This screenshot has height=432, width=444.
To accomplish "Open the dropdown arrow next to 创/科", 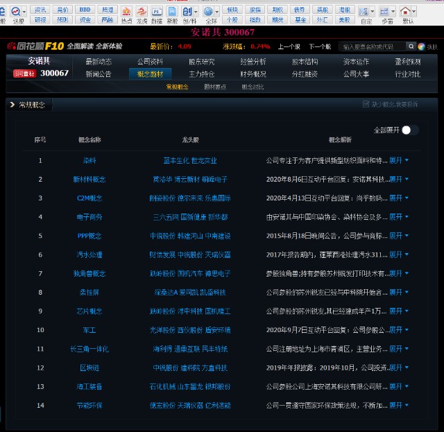I will pos(196,12).
